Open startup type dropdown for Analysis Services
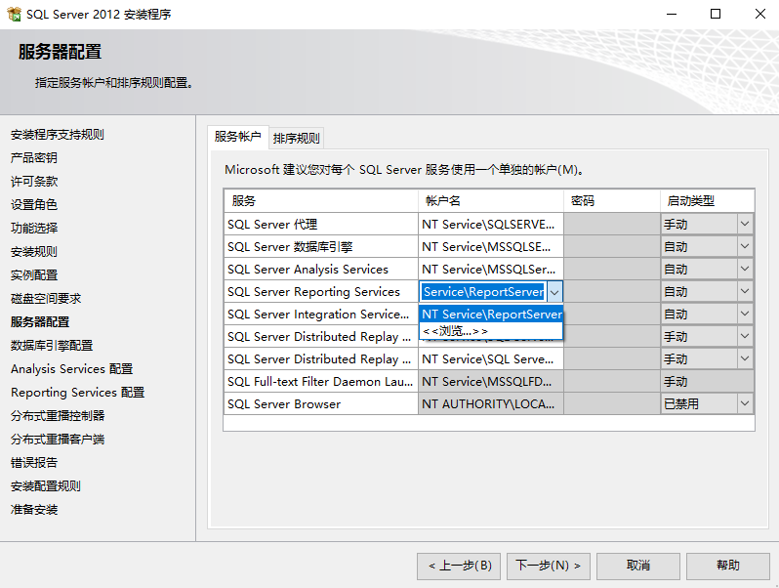 click(x=744, y=269)
